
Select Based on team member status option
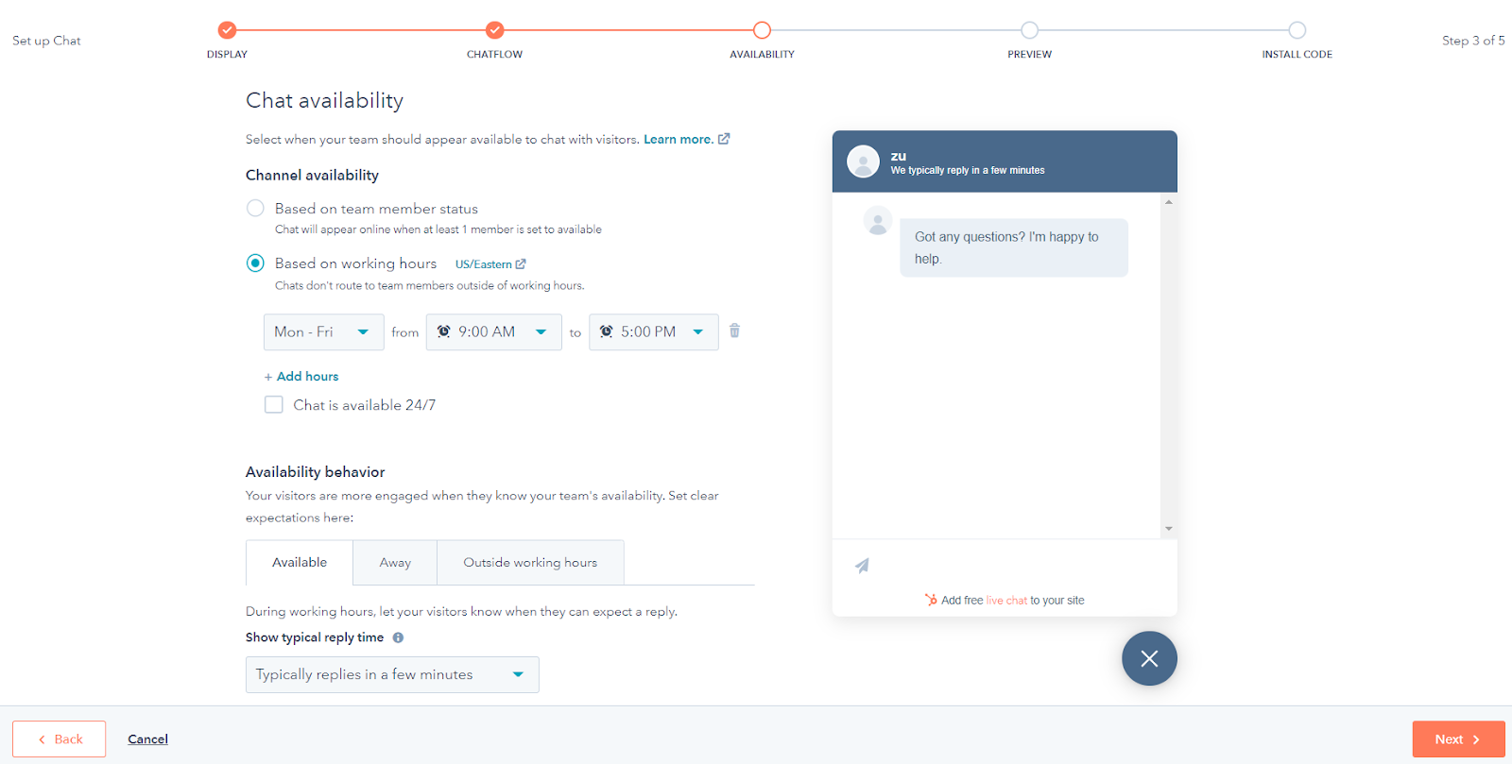click(255, 208)
